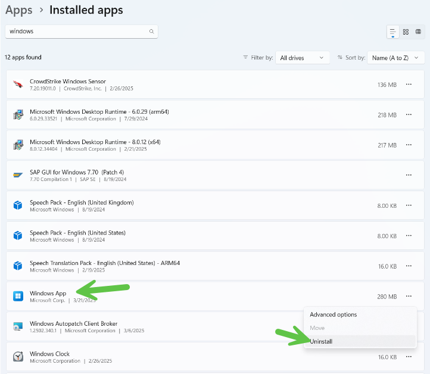This screenshot has width=430, height=374.
Task: Select Windows Autopatch Client Broker name
Action: (73, 324)
